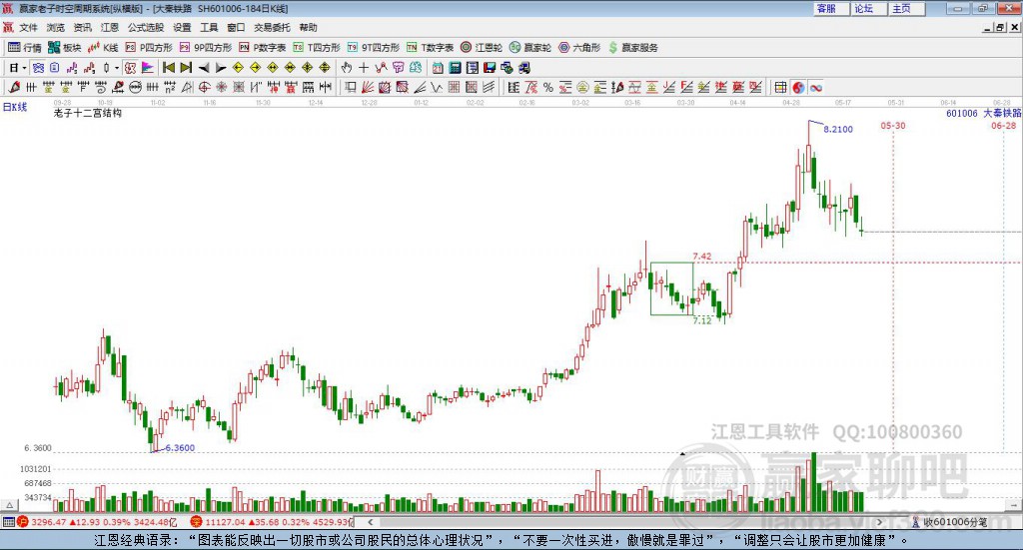1023x550 pixels.
Task: Click the small triangle volume panel expander
Action: pyautogui.click(x=10, y=505)
